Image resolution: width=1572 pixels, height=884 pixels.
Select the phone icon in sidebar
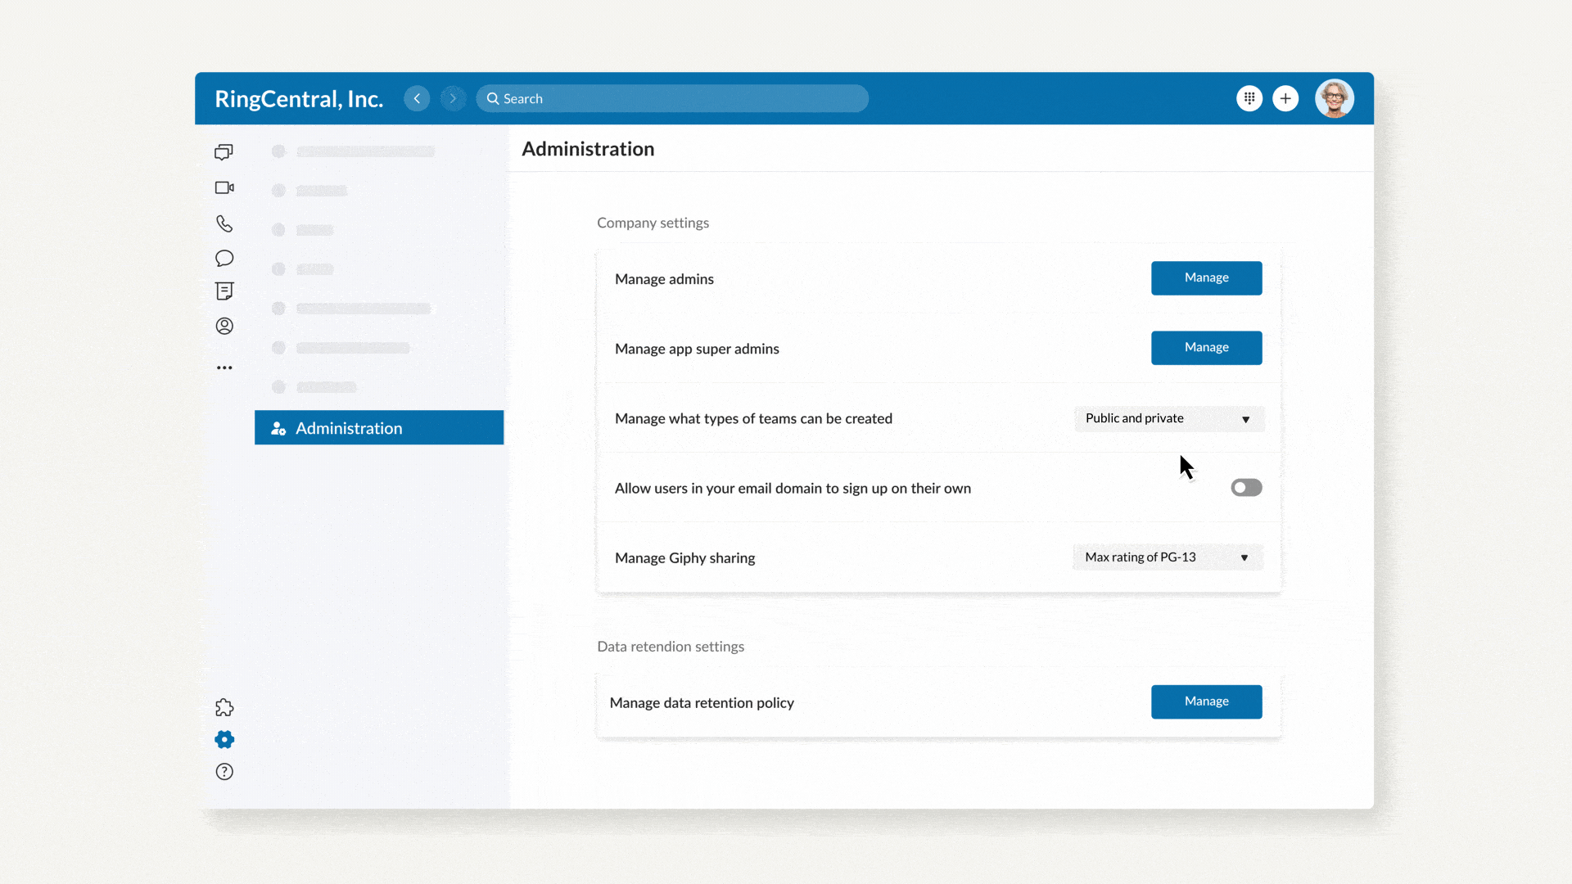[x=224, y=223]
